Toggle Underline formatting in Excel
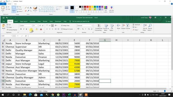173x97 pixels. click(x=26, y=29)
